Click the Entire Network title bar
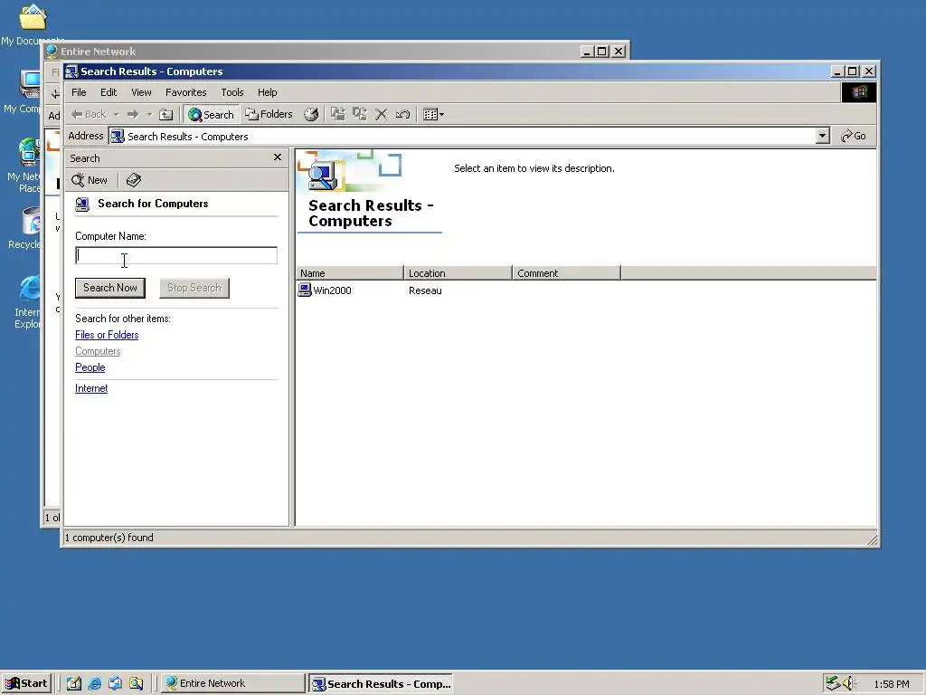Screen dimensions: 926x695 point(313,52)
